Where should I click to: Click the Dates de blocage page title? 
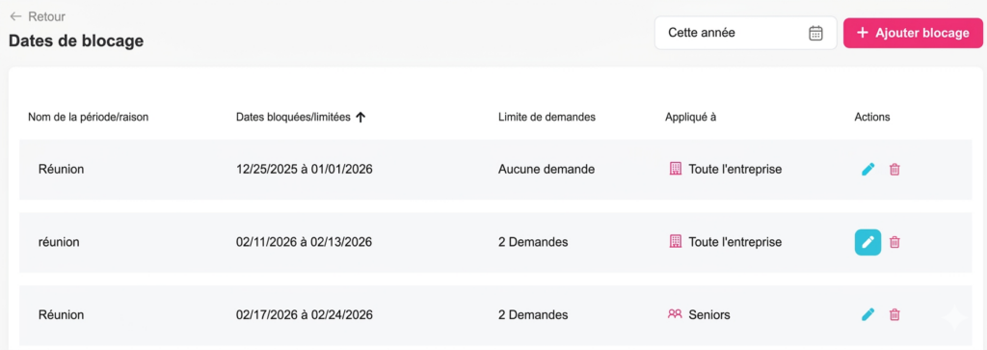pos(76,40)
